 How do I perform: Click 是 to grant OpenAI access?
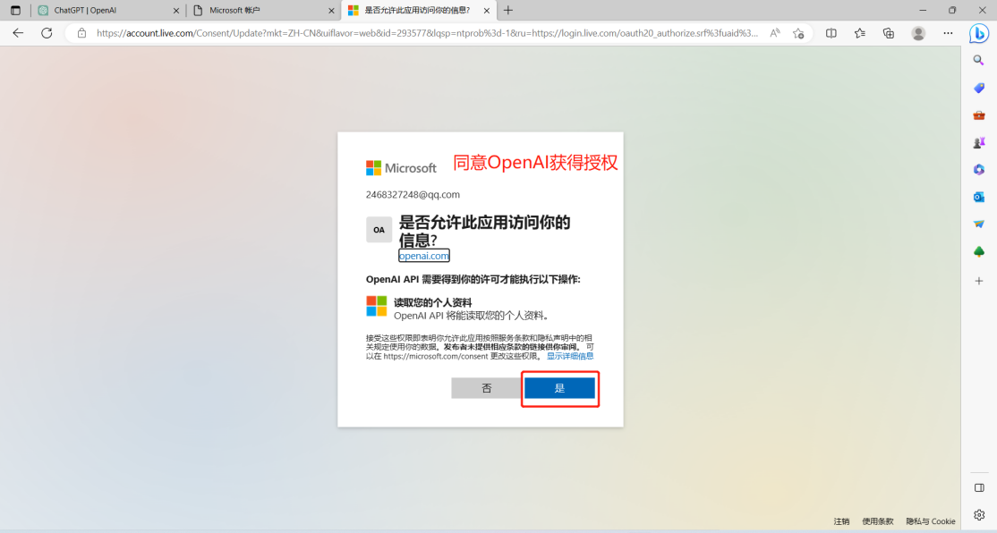[x=560, y=387]
